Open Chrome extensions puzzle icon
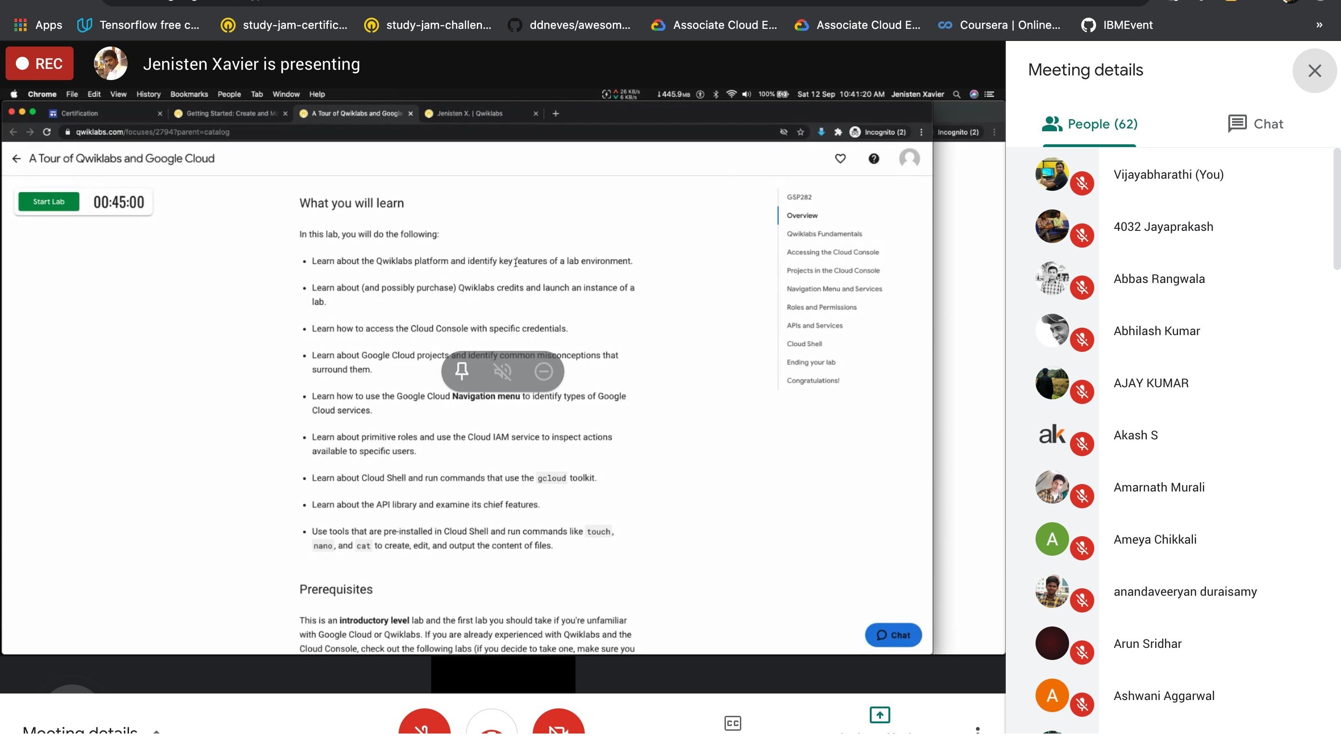The width and height of the screenshot is (1341, 754). (839, 132)
